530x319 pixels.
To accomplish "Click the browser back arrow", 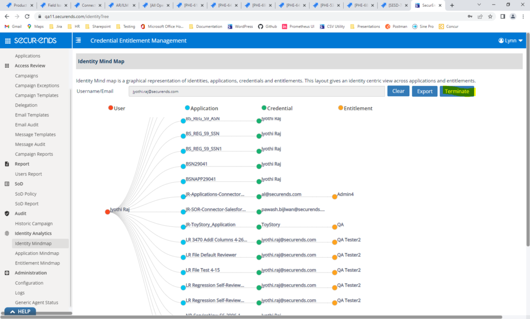I will pyautogui.click(x=7, y=16).
